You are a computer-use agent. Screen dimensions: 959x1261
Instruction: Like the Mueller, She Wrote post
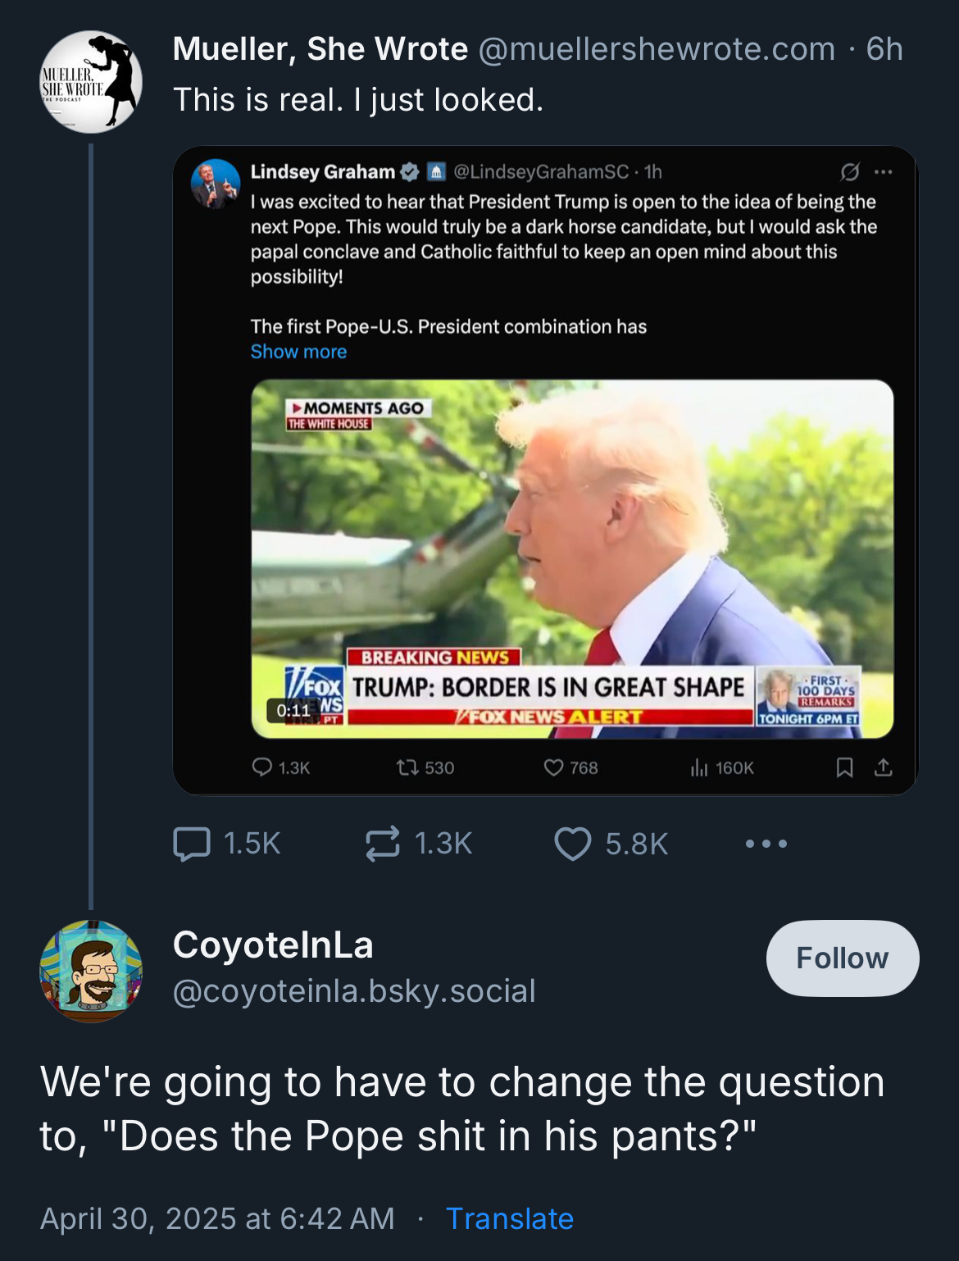(x=573, y=844)
